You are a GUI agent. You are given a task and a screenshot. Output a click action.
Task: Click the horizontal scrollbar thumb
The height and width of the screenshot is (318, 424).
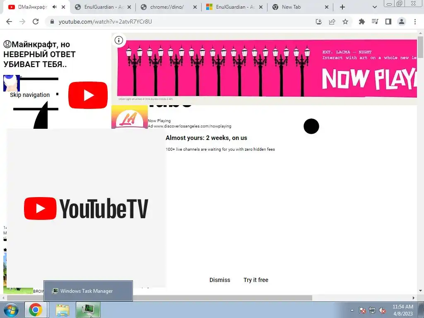pyautogui.click(x=159, y=298)
